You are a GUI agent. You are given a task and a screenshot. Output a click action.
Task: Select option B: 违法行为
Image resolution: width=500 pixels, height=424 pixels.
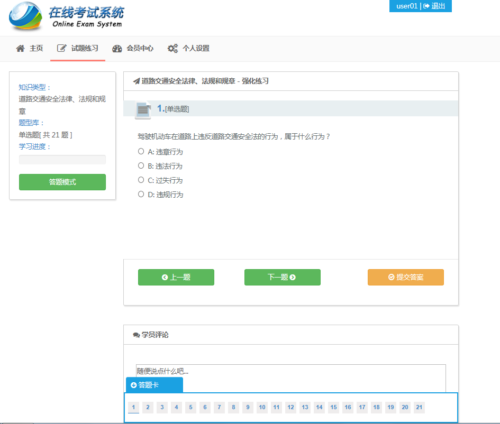click(x=141, y=165)
